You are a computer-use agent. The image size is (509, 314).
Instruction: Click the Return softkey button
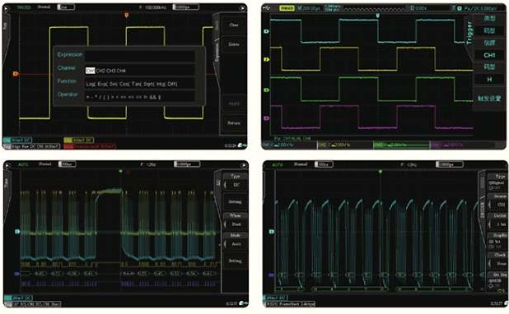(x=234, y=123)
